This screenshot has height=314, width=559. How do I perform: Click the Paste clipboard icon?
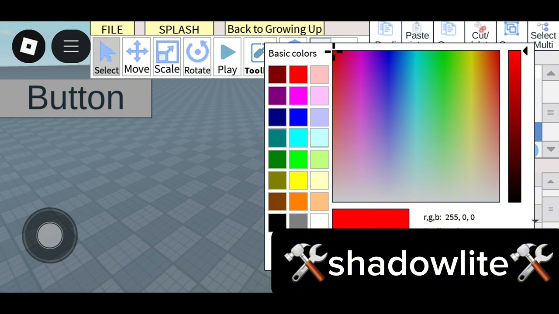click(x=417, y=31)
